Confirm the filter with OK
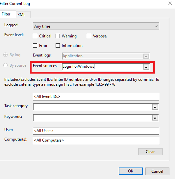Viewport: 175px width, 179px height. (131, 171)
